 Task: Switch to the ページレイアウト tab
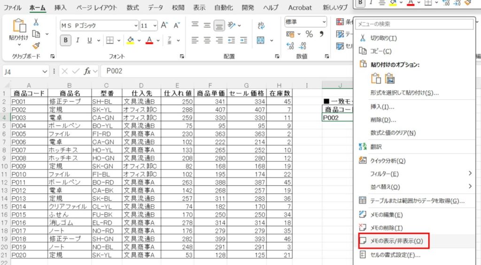click(97, 8)
